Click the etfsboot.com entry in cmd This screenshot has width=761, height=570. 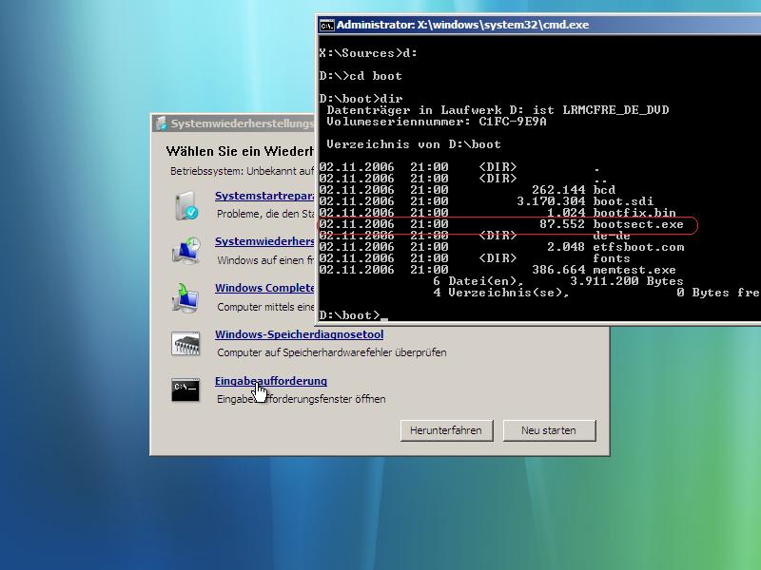[x=501, y=247]
